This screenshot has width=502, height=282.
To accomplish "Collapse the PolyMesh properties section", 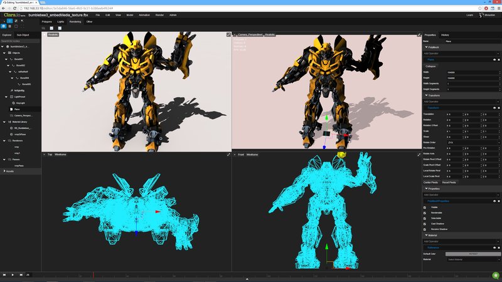I will click(x=426, y=48).
